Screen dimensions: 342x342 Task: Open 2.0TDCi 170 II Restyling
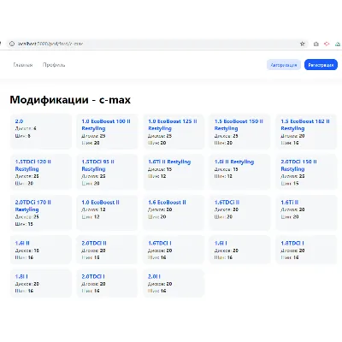33,206
